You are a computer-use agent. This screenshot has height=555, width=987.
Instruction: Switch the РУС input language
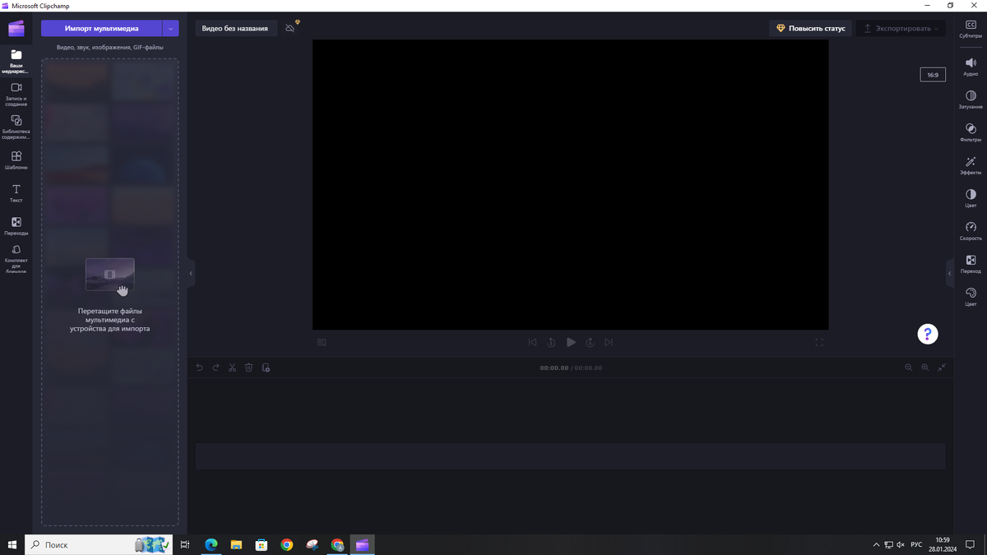pos(916,544)
